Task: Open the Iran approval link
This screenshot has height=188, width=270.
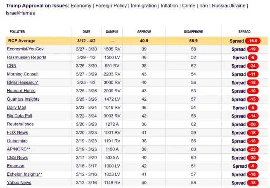Action: 204,6
